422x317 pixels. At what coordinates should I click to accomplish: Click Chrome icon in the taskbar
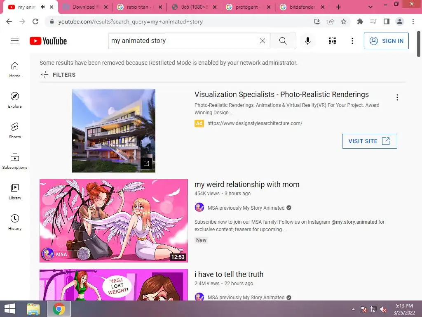pos(59,309)
